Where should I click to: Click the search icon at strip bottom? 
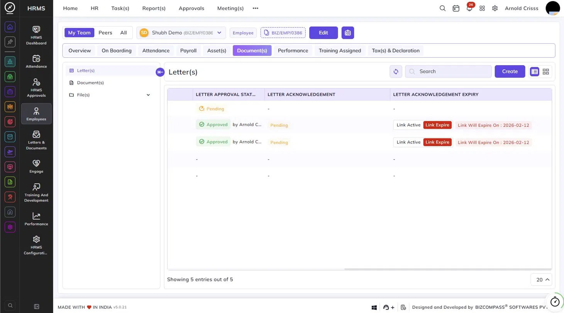click(x=10, y=306)
